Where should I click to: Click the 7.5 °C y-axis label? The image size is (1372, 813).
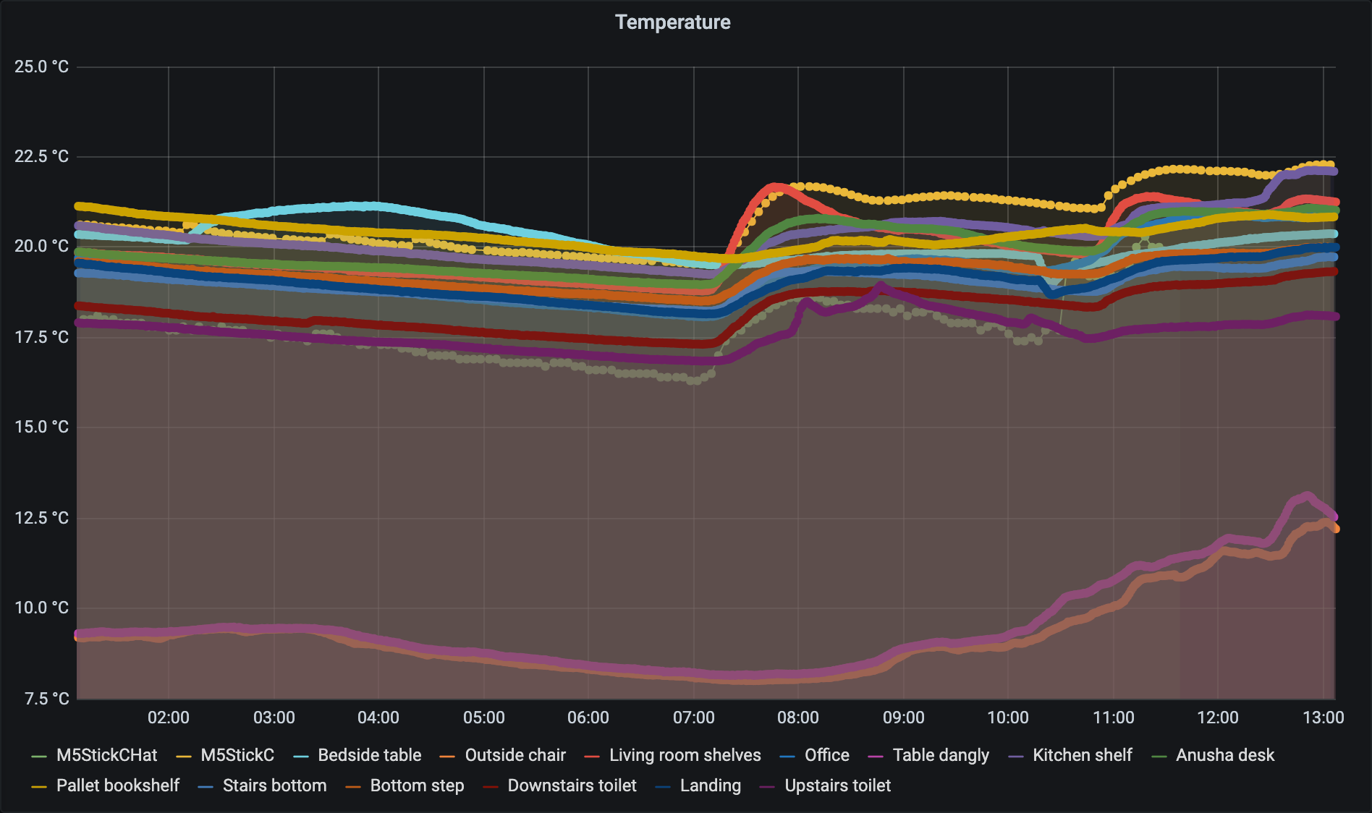tap(46, 699)
